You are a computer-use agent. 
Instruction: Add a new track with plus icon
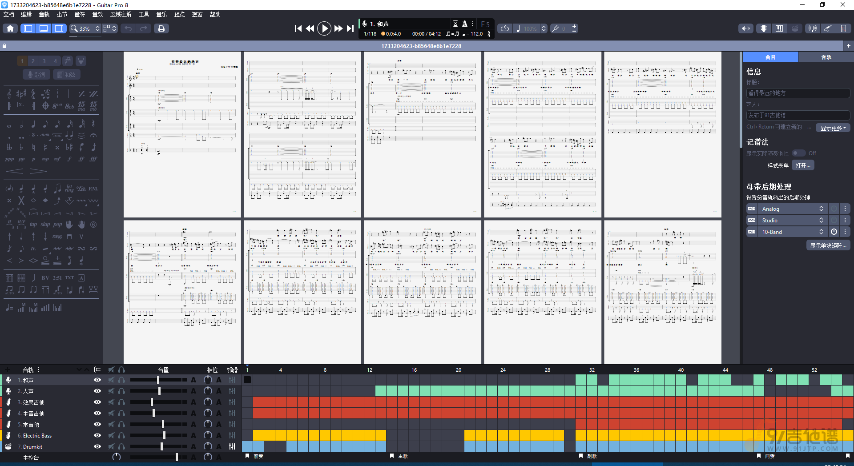tap(7, 370)
